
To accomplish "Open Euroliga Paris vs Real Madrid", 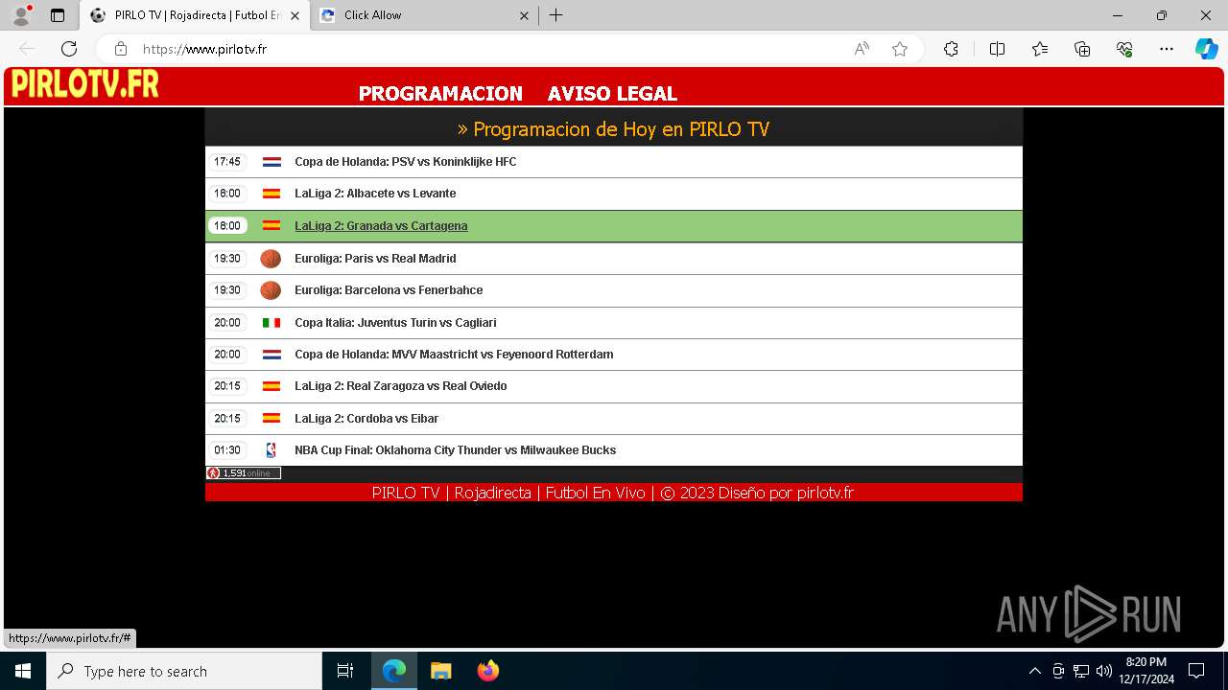I will click(x=375, y=259).
